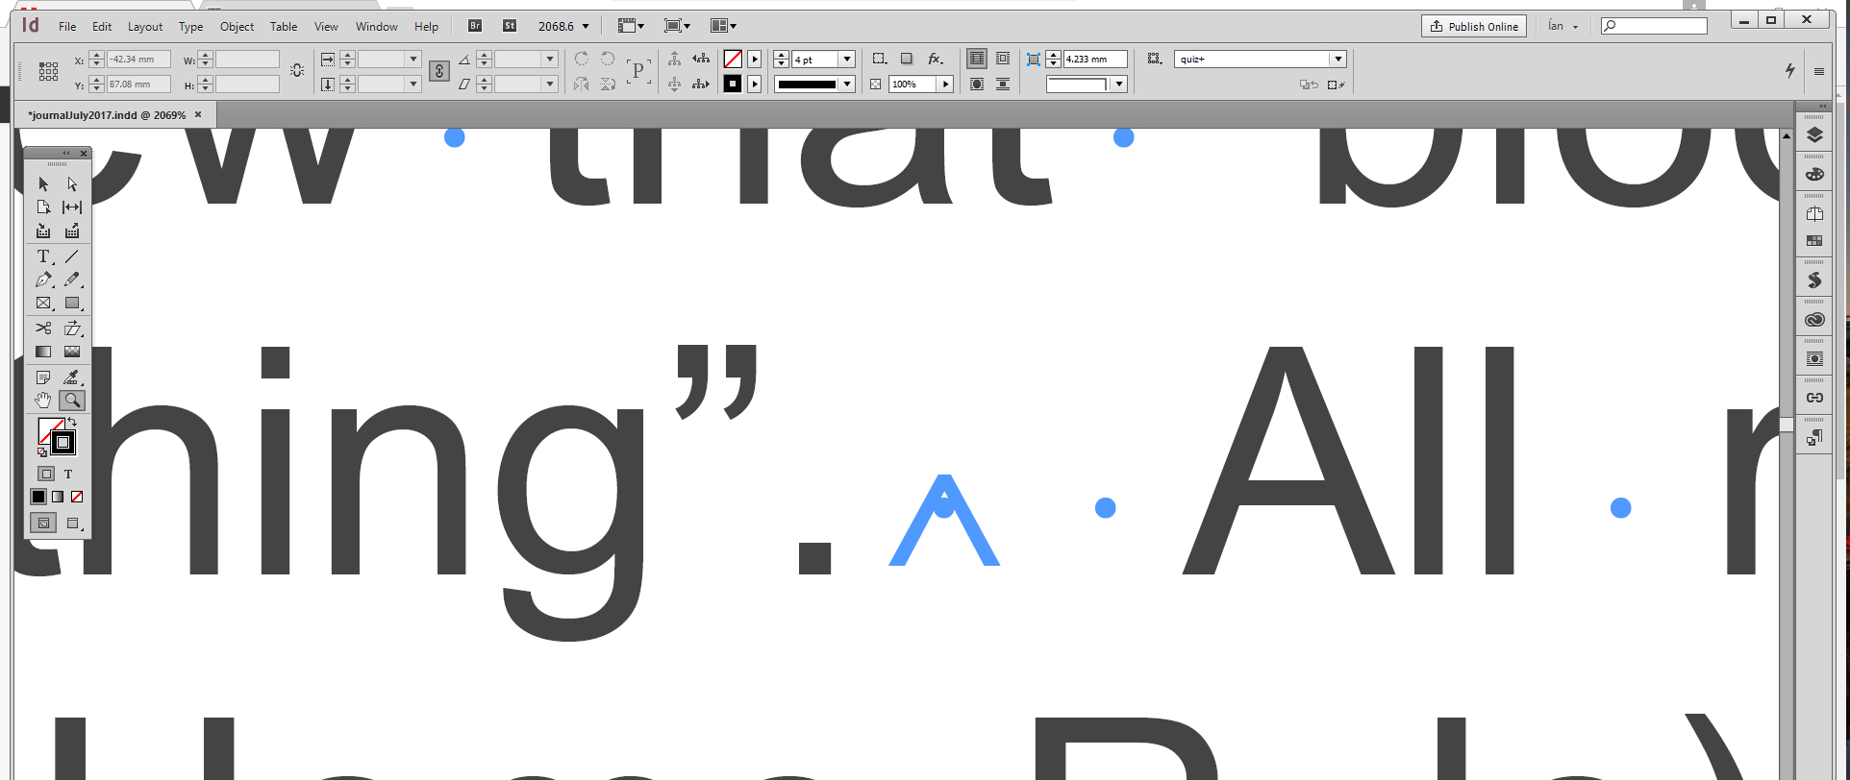The width and height of the screenshot is (1850, 780).
Task: Select the Gradient Feather tool
Action: [72, 352]
